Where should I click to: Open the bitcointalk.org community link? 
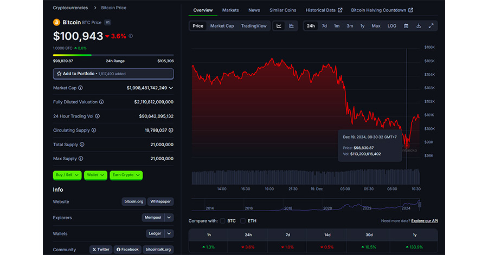coord(158,250)
